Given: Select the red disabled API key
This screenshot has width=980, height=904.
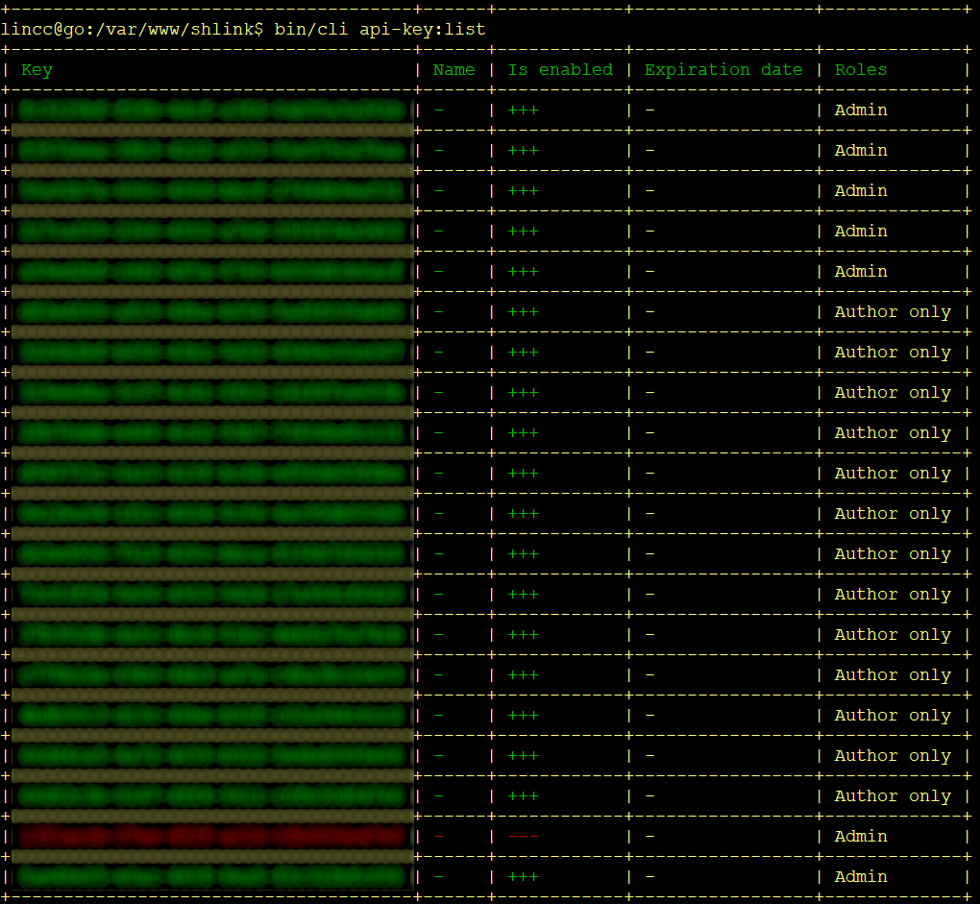Looking at the screenshot, I should 211,836.
